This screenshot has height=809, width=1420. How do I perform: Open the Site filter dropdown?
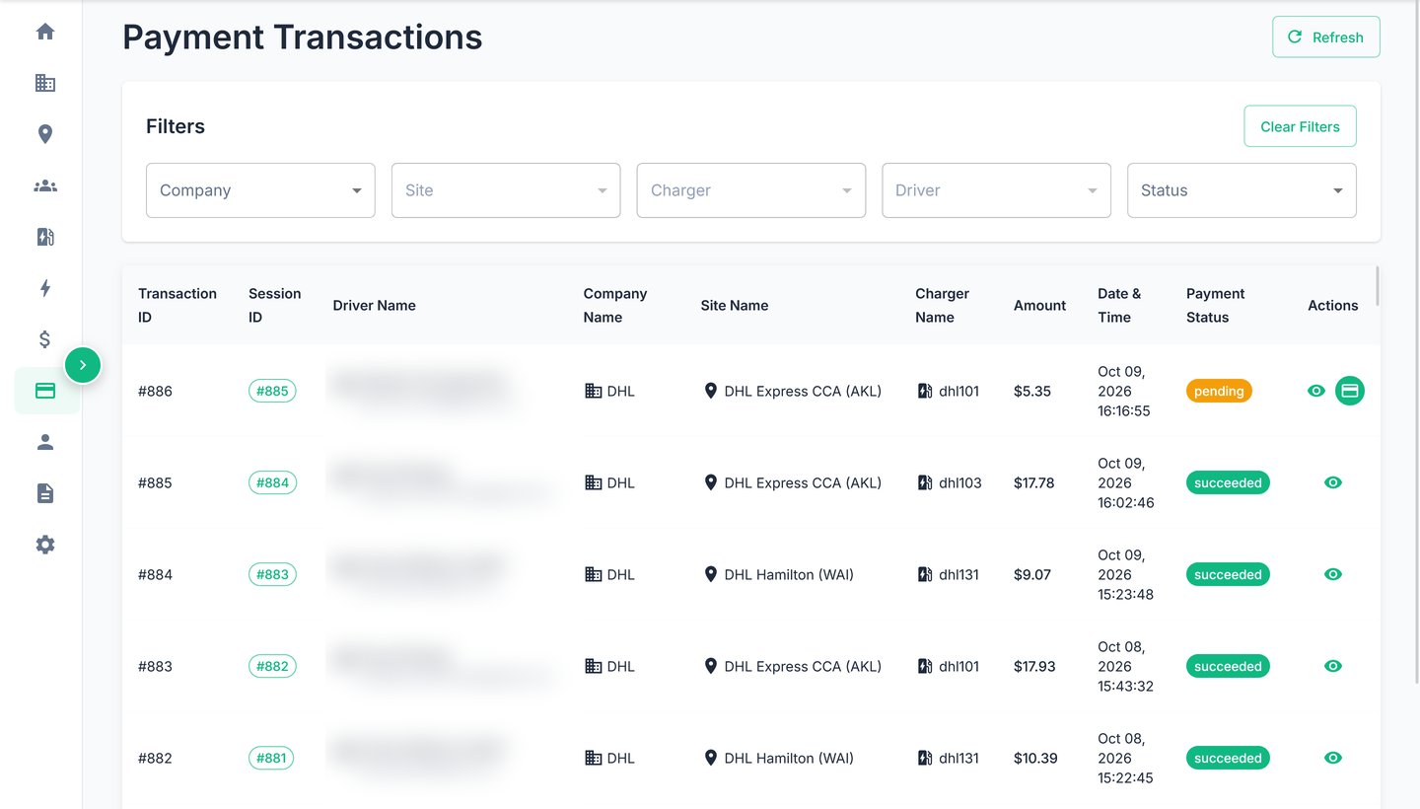coord(506,190)
